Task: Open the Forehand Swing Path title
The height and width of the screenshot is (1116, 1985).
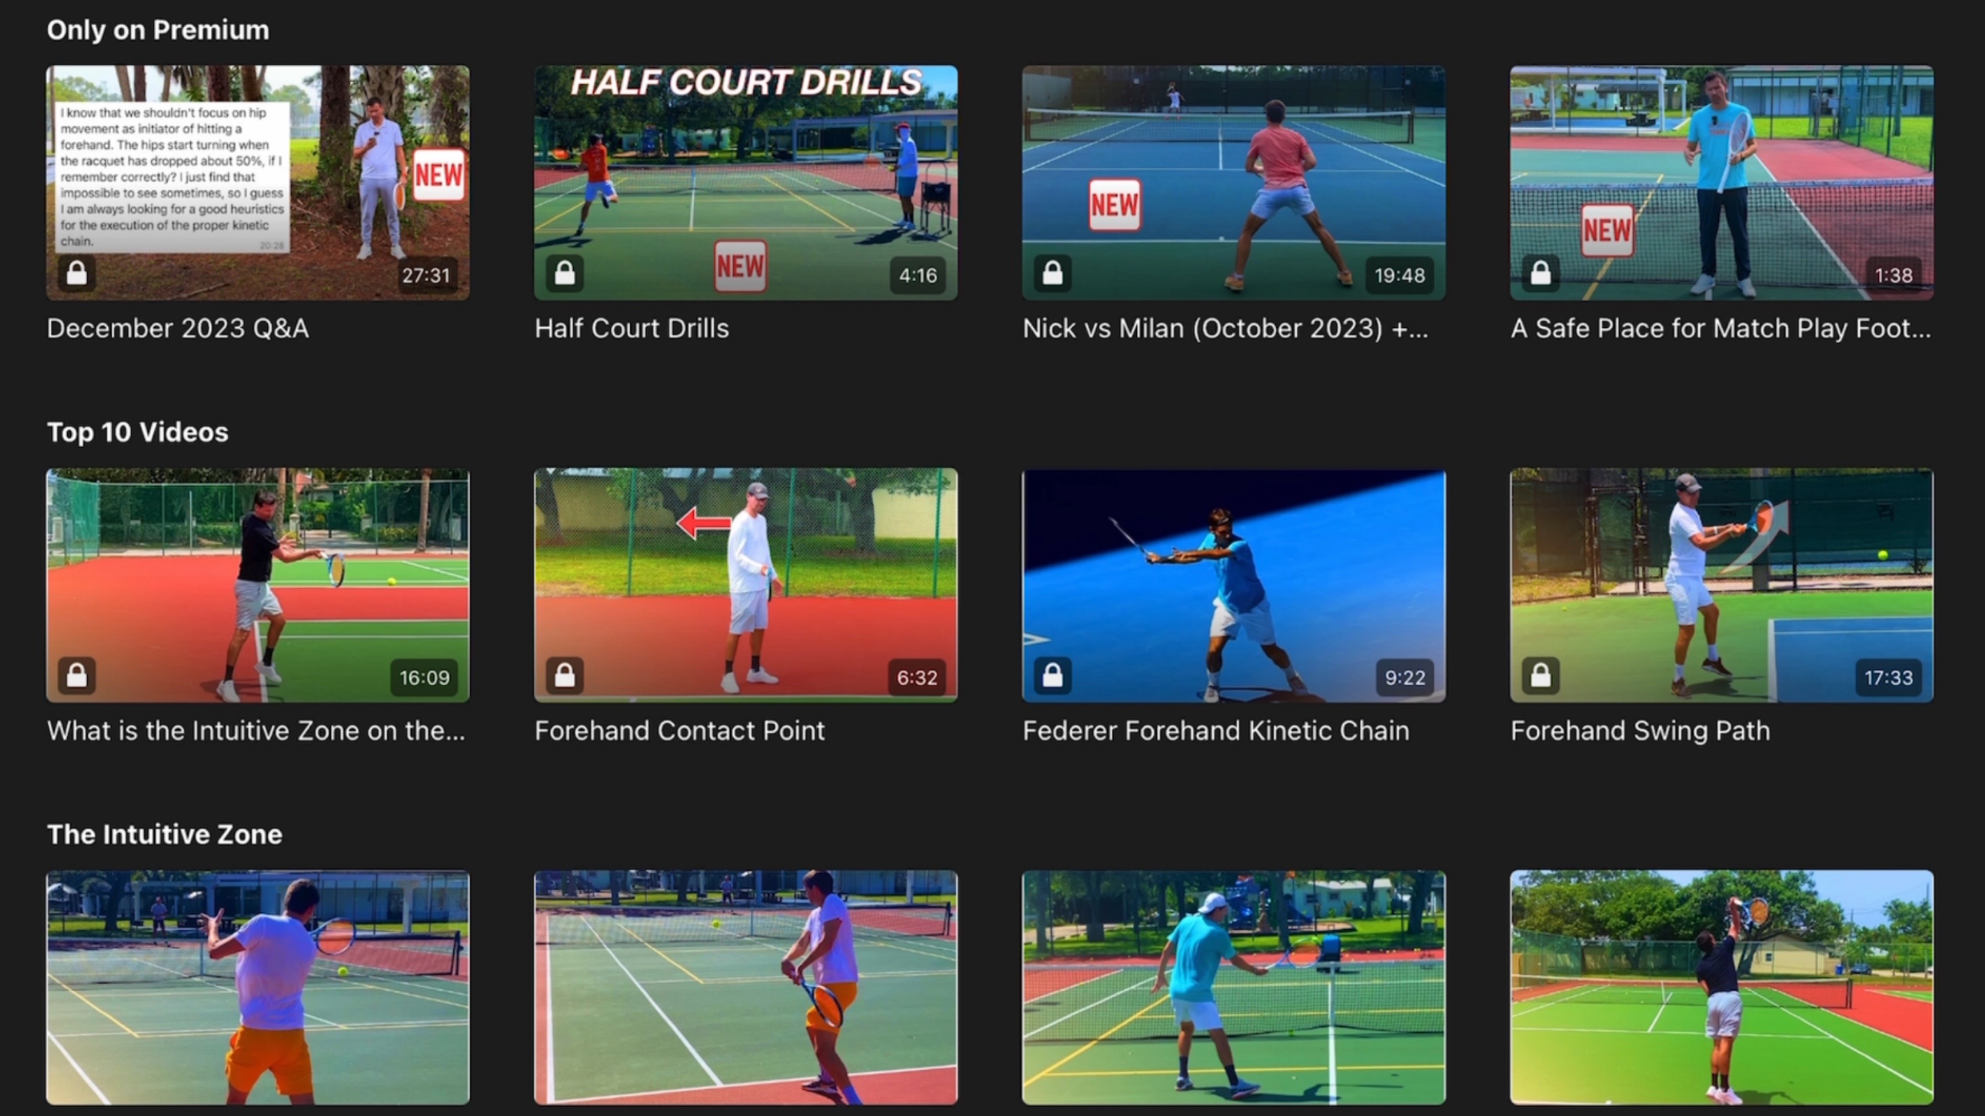Action: point(1639,731)
